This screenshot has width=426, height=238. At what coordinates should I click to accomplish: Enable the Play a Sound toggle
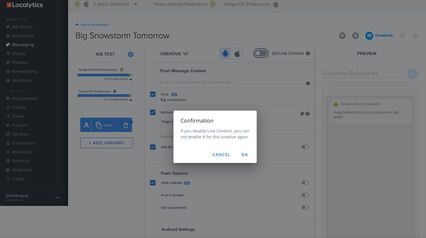305,195
